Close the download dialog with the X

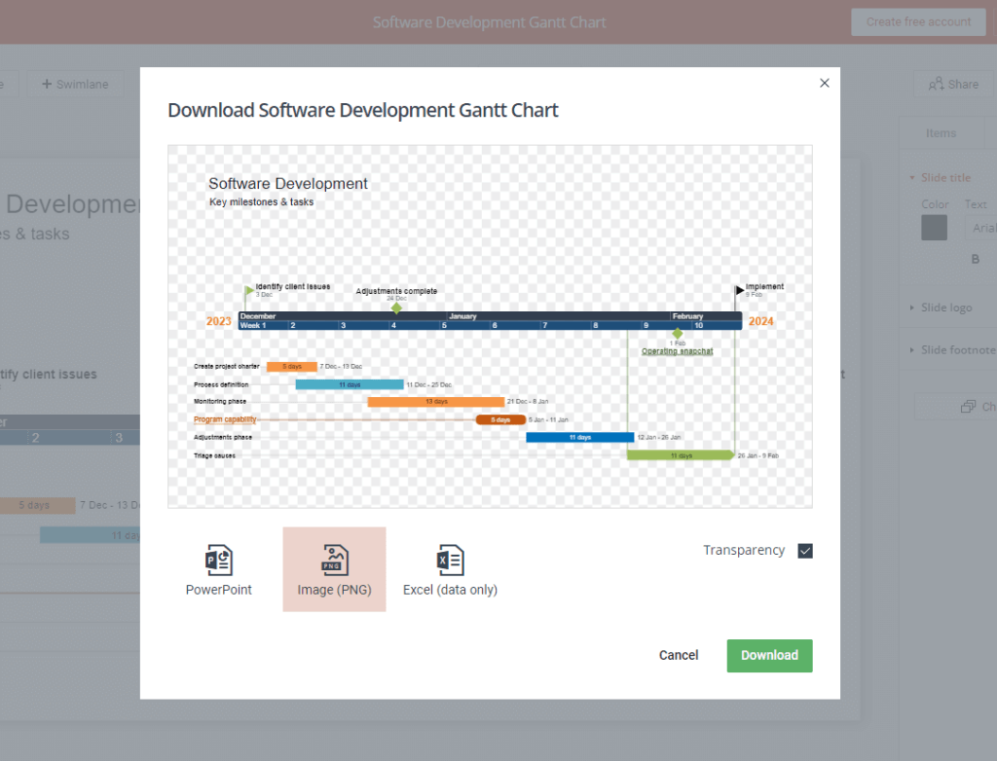pyautogui.click(x=824, y=83)
